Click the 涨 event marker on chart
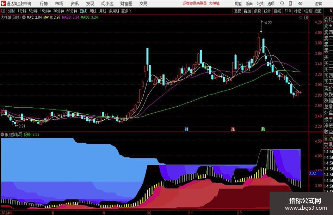The height and width of the screenshot is (215, 333). (x=233, y=129)
